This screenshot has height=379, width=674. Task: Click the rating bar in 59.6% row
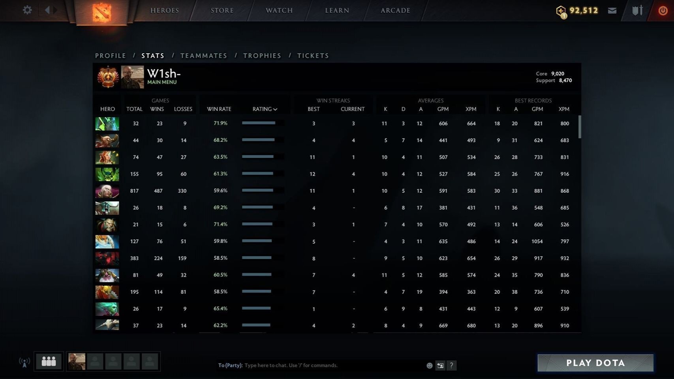[x=263, y=190]
